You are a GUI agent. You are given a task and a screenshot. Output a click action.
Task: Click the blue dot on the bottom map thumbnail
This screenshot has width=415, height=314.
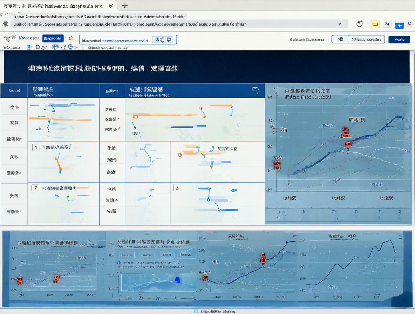[178, 280]
